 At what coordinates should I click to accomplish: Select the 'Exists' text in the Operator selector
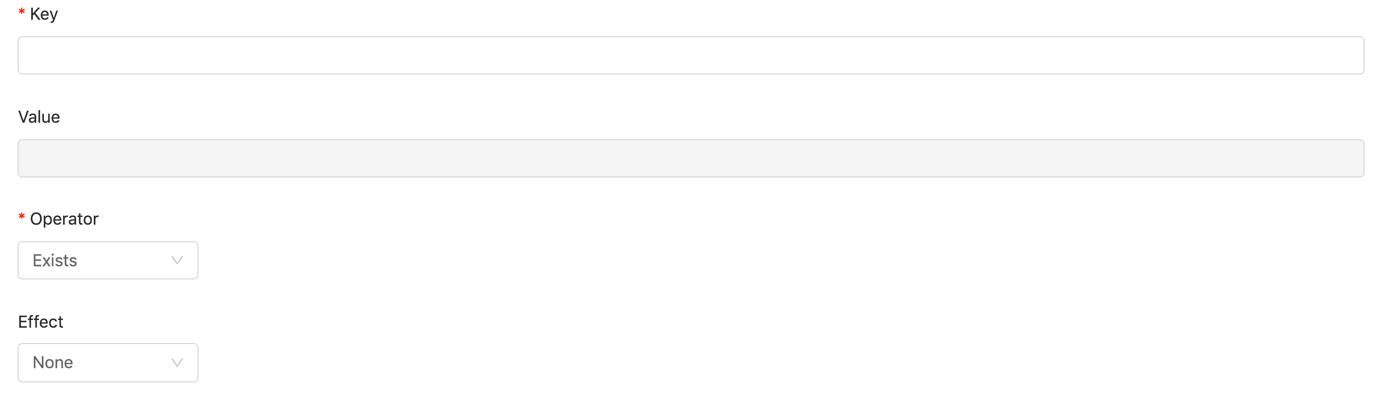[x=55, y=260]
